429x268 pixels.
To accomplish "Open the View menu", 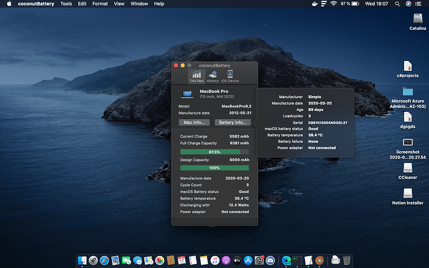I will [119, 4].
